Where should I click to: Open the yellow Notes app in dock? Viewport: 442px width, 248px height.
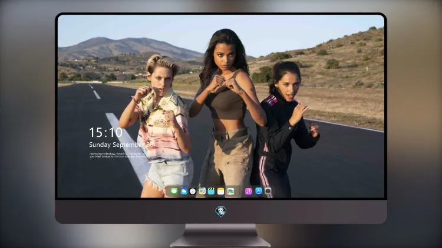pos(221,191)
